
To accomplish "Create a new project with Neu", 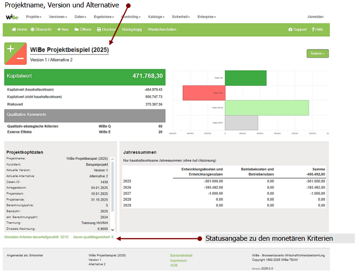I will pos(63,30).
